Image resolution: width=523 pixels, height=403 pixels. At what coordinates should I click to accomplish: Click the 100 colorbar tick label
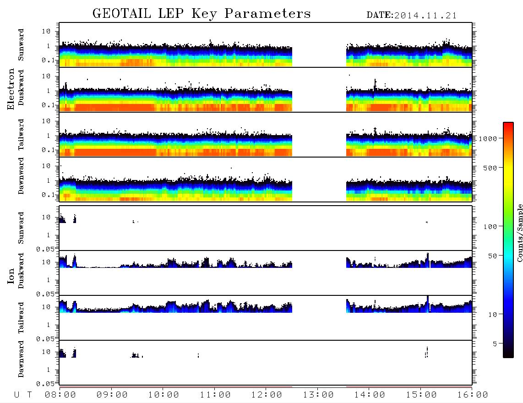point(490,227)
